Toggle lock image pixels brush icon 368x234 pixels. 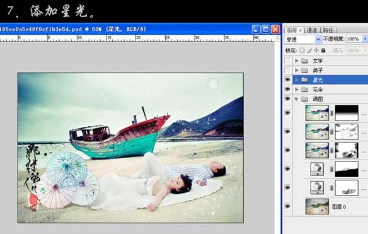309,50
